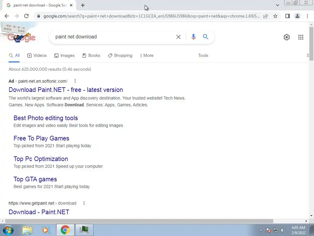Click the share page icon in address bar
This screenshot has height=236, width=314.
pos(266,16)
